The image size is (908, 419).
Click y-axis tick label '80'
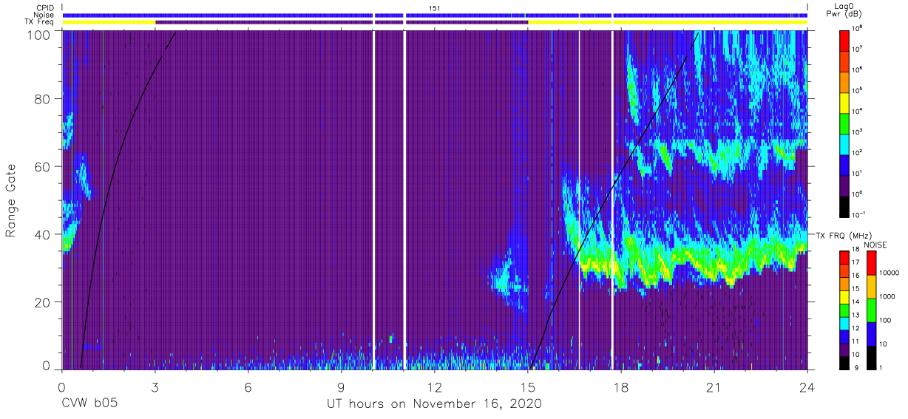click(x=44, y=100)
